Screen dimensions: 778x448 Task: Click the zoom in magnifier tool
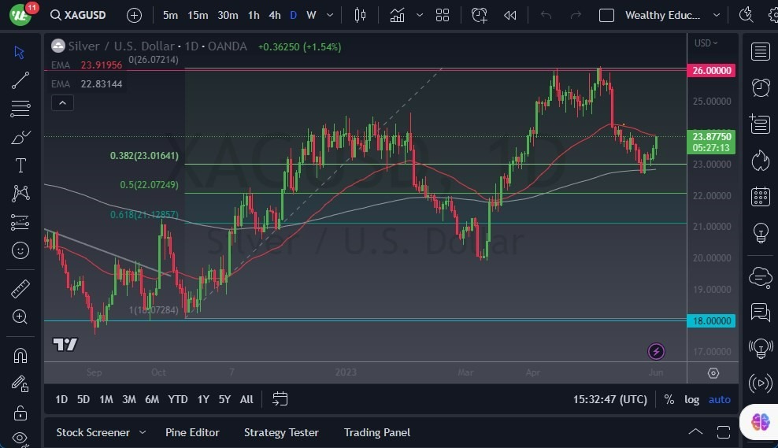coord(20,317)
